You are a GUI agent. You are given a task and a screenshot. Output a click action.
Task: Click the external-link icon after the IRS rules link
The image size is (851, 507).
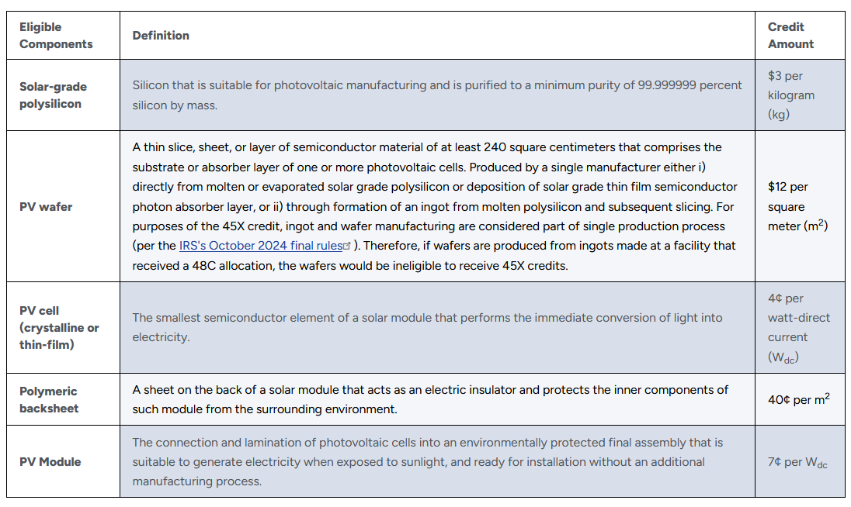click(x=348, y=246)
